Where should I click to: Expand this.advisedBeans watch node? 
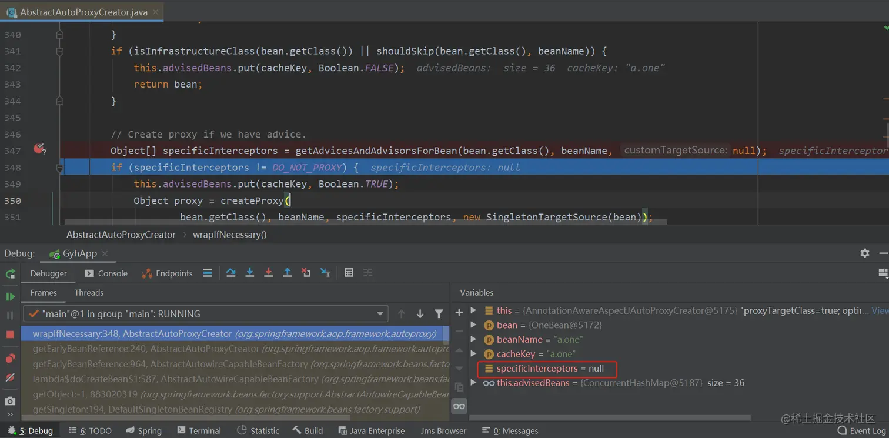(x=474, y=383)
